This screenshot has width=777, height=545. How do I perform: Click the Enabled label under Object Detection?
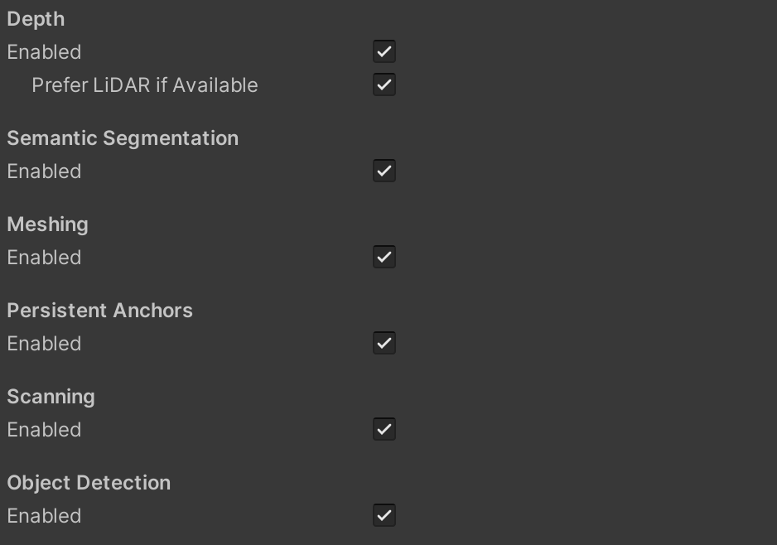tap(44, 515)
